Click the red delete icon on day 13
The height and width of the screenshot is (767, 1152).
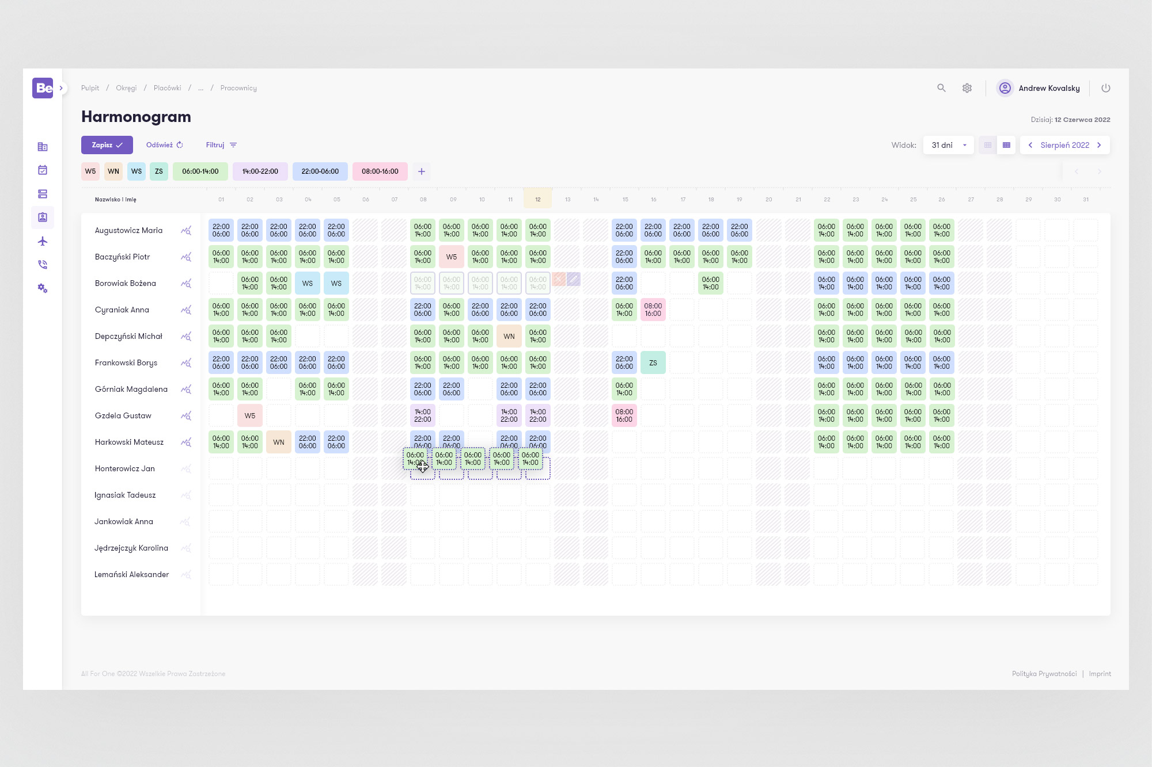coord(559,279)
